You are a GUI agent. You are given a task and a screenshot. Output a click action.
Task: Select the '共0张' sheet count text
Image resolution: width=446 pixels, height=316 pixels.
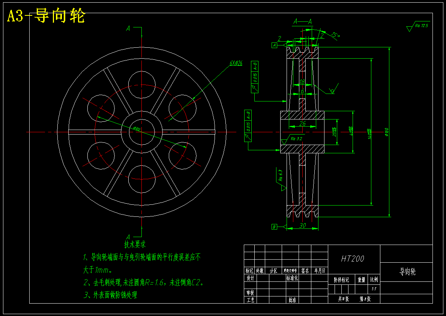pyautogui.click(x=343, y=299)
